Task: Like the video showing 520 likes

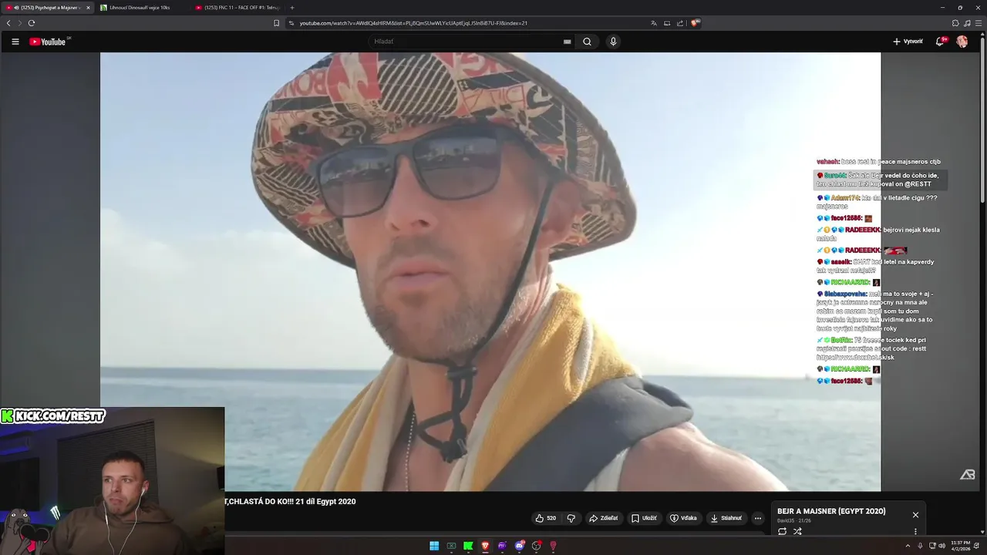Action: click(x=546, y=518)
